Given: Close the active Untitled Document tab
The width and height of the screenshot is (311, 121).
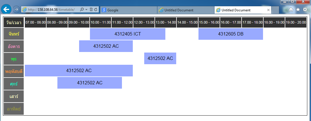Looking at the screenshot, I should tap(268, 10).
